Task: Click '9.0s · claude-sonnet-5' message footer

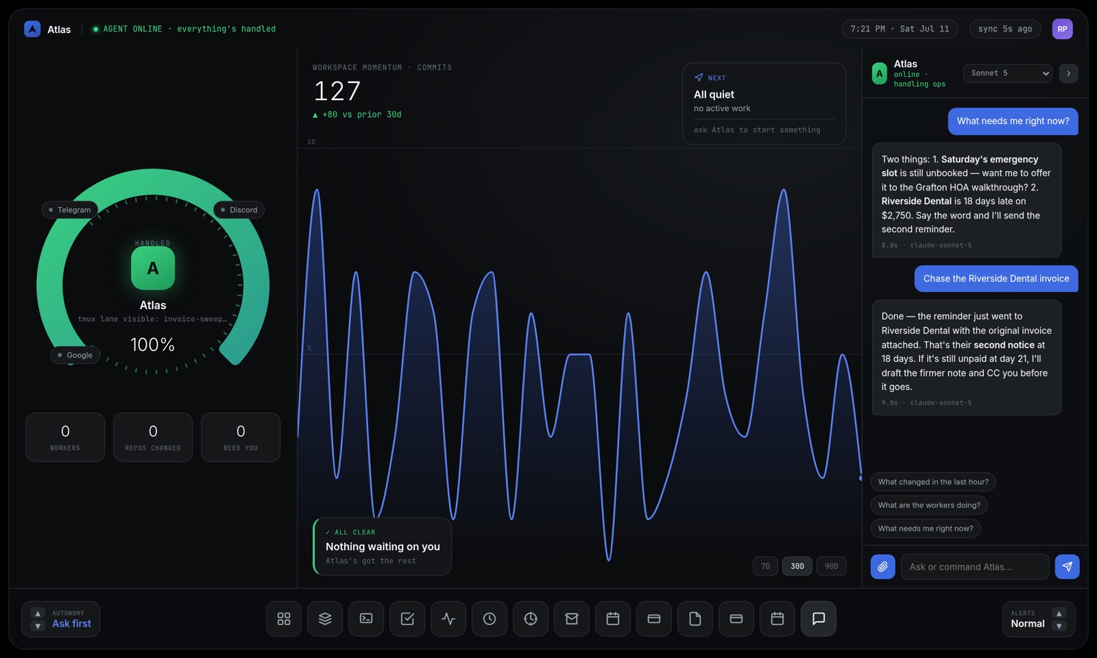Action: [926, 403]
